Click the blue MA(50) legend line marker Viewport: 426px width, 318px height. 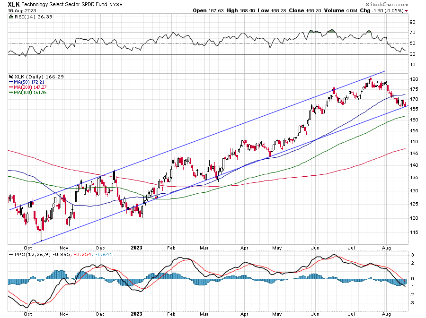click(x=11, y=82)
